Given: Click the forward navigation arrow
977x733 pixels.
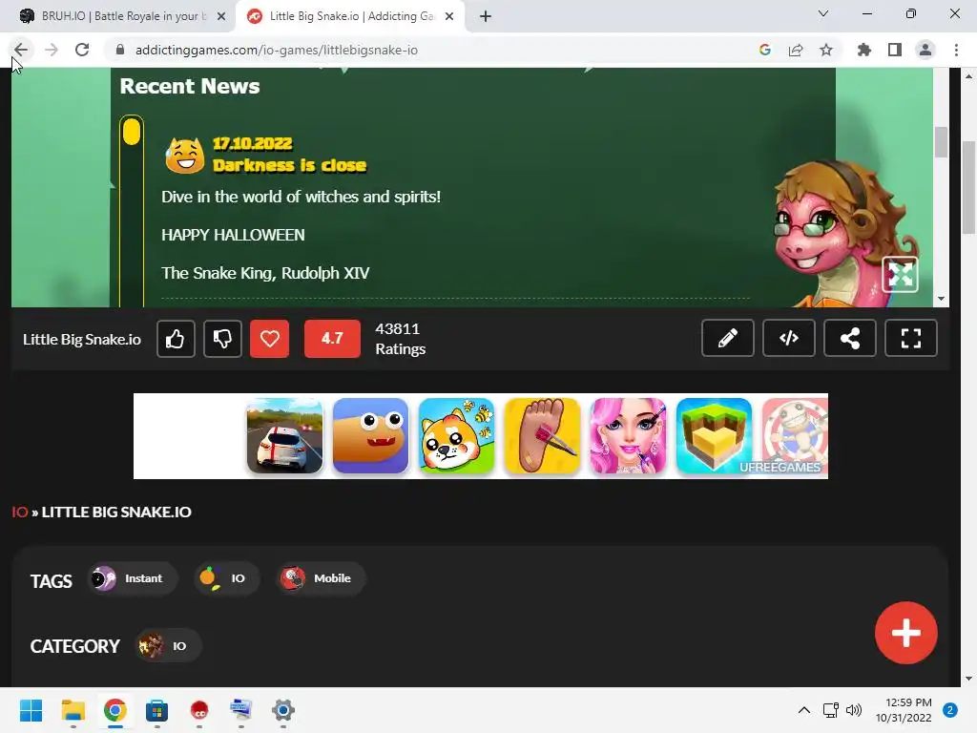Looking at the screenshot, I should point(52,50).
